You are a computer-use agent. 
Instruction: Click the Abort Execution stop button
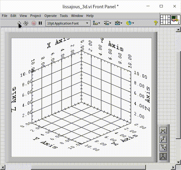click(34, 23)
